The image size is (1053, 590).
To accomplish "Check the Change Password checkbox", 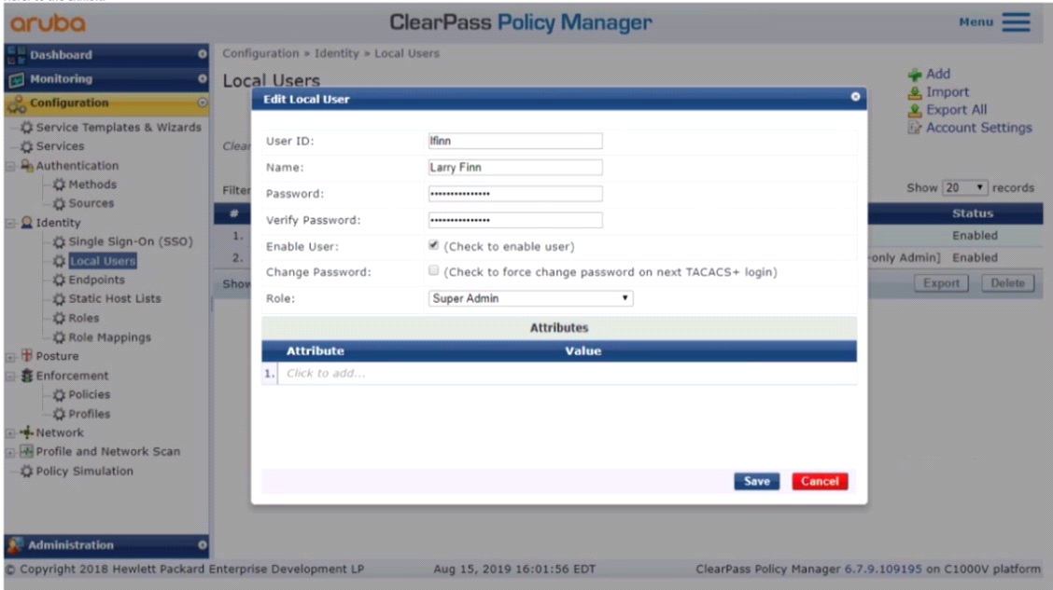I will click(x=433, y=271).
